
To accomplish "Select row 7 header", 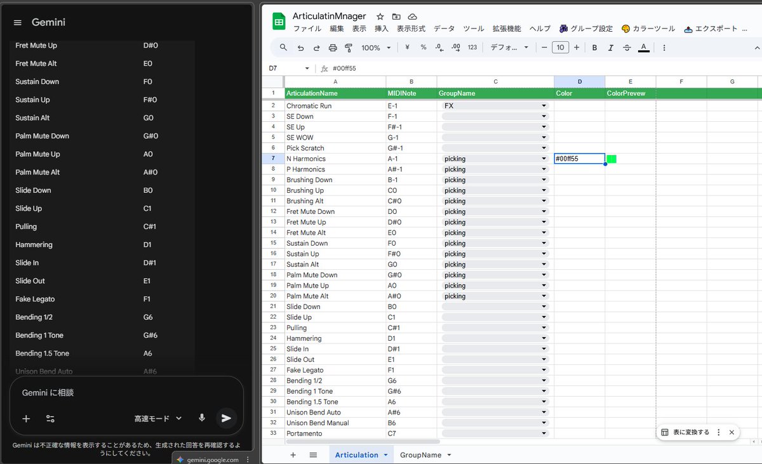I will [273, 159].
